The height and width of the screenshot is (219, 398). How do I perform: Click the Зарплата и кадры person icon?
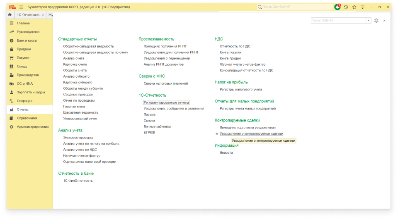click(x=12, y=92)
